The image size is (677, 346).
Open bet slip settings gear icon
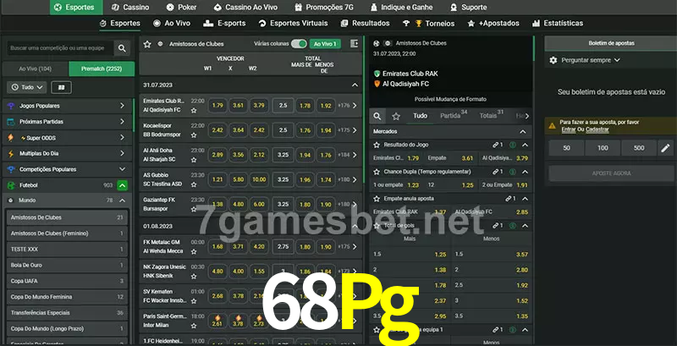tap(553, 60)
